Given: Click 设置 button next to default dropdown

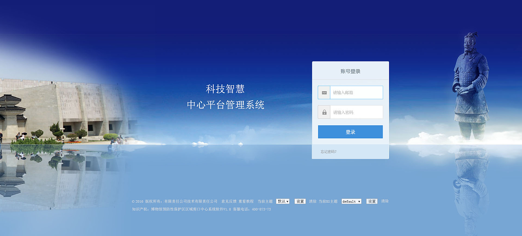Looking at the screenshot, I should 372,201.
